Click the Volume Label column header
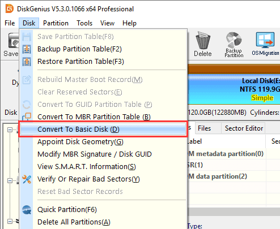Screen dimensions: 280x229 pyautogui.click(x=227, y=141)
